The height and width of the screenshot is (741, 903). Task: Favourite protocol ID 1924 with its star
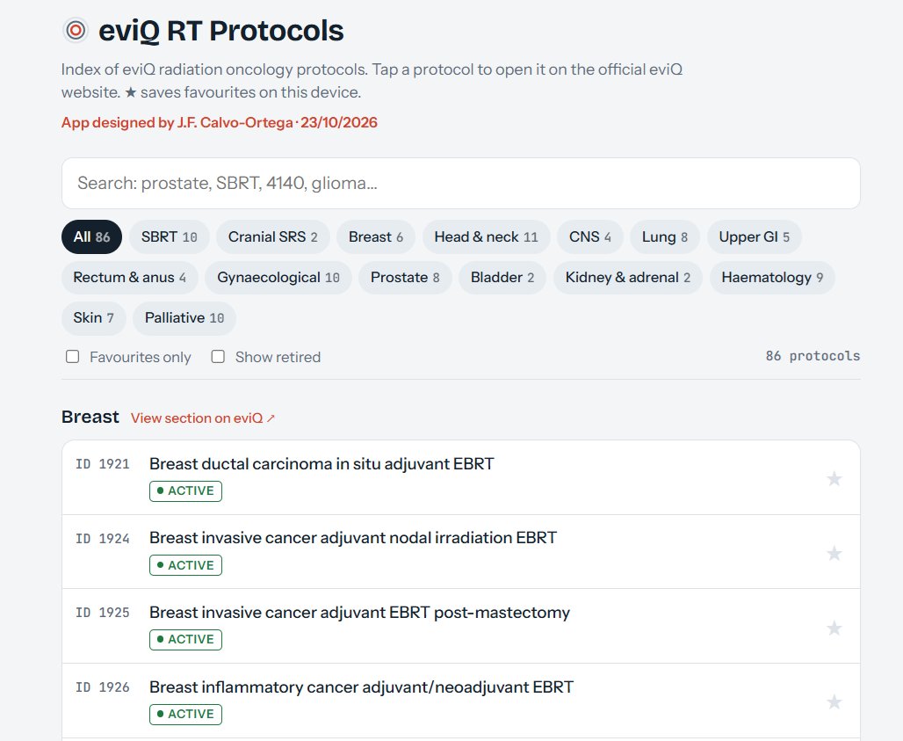pos(834,554)
